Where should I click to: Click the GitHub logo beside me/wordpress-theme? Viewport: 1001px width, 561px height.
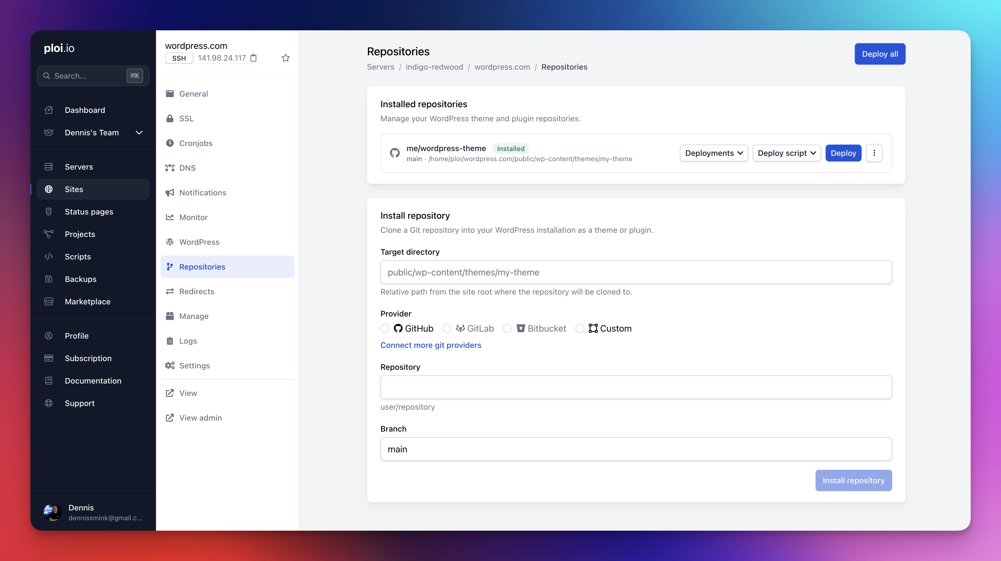[x=395, y=153]
